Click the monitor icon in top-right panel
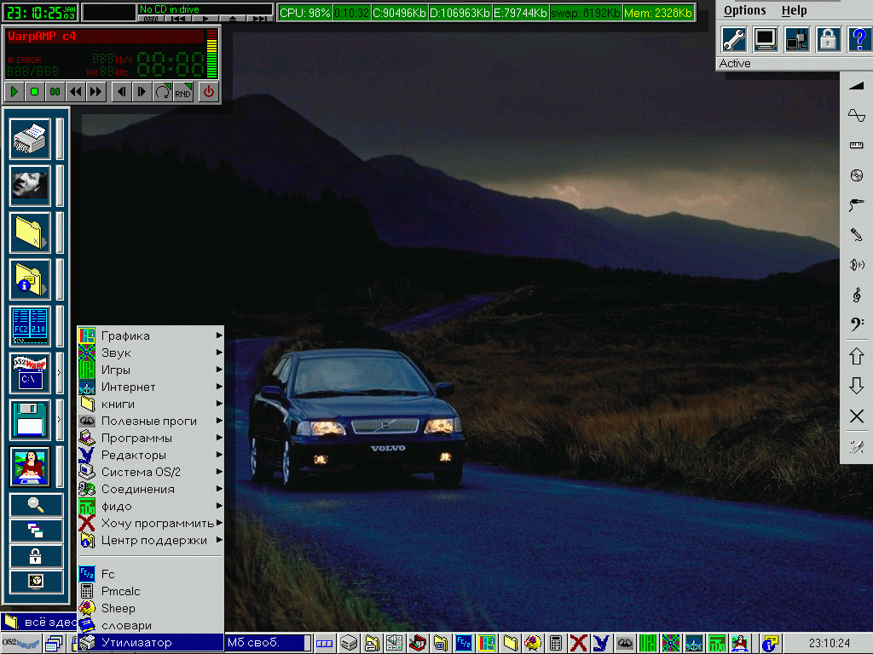 [x=766, y=39]
